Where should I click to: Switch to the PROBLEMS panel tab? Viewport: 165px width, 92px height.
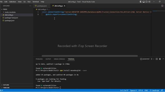coord(39,59)
